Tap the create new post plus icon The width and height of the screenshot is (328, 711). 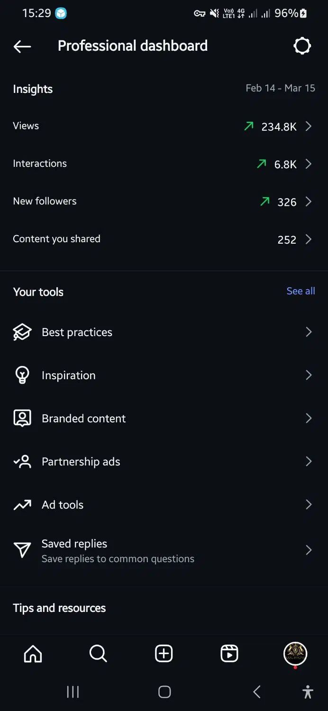164,654
